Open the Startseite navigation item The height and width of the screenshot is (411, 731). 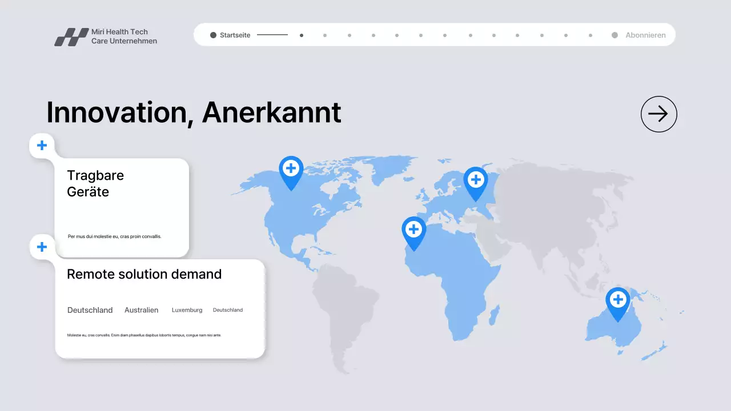pos(235,35)
